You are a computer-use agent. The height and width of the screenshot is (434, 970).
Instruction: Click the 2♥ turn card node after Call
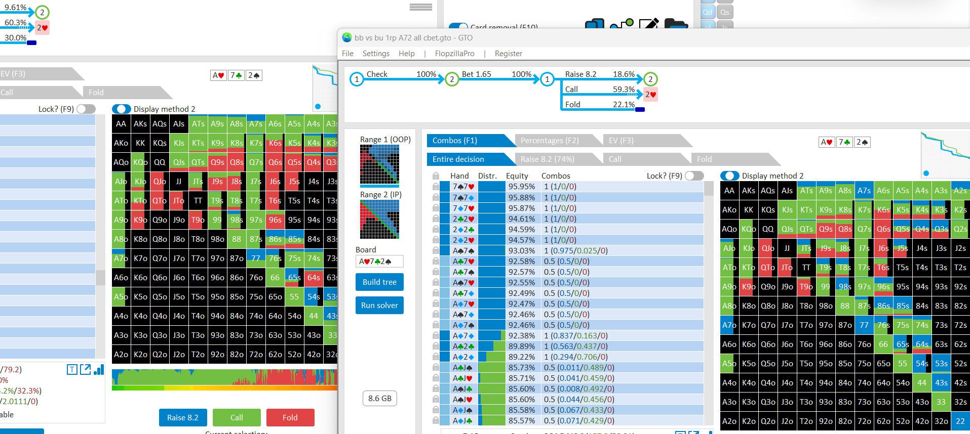point(650,95)
